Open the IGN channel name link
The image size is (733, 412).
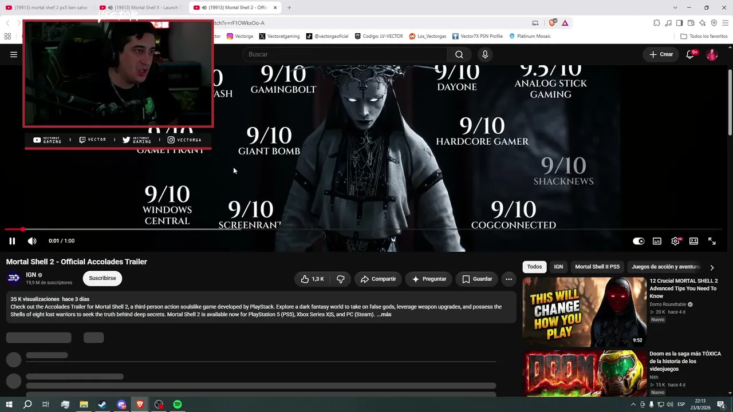click(31, 275)
